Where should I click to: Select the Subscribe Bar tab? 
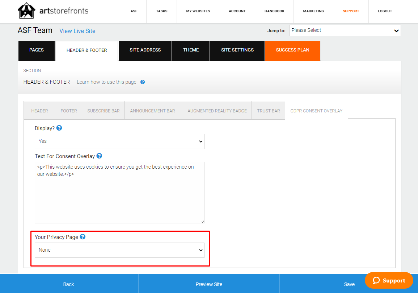coord(104,111)
